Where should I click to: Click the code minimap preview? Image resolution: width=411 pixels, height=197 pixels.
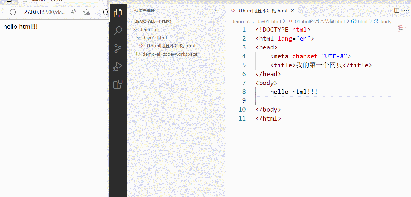[x=402, y=29]
